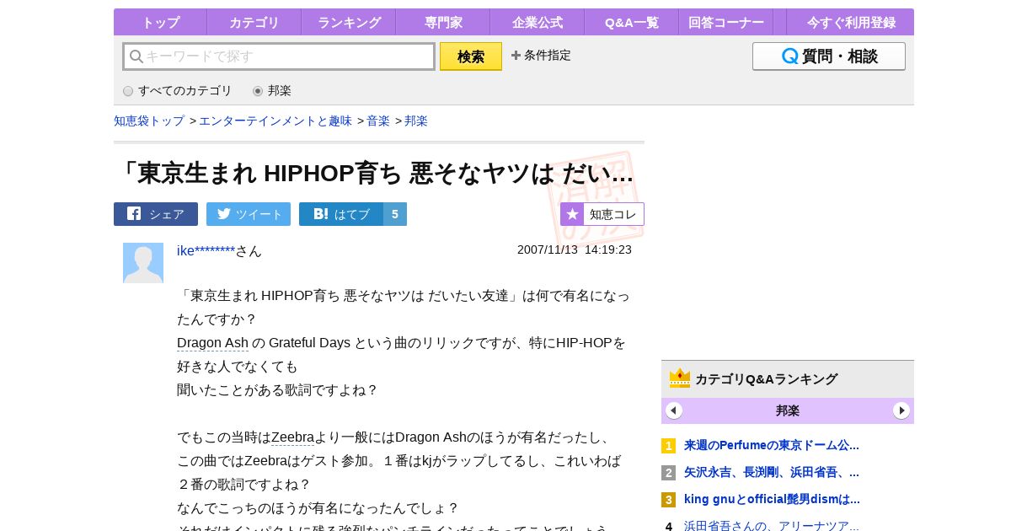Image resolution: width=1011 pixels, height=531 pixels.
Task: Open the top-ranked Perfume東京ドーム question
Action: [x=771, y=445]
